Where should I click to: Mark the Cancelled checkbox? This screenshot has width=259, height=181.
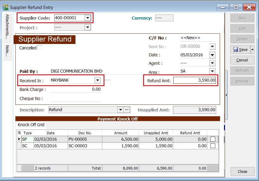(x=39, y=48)
